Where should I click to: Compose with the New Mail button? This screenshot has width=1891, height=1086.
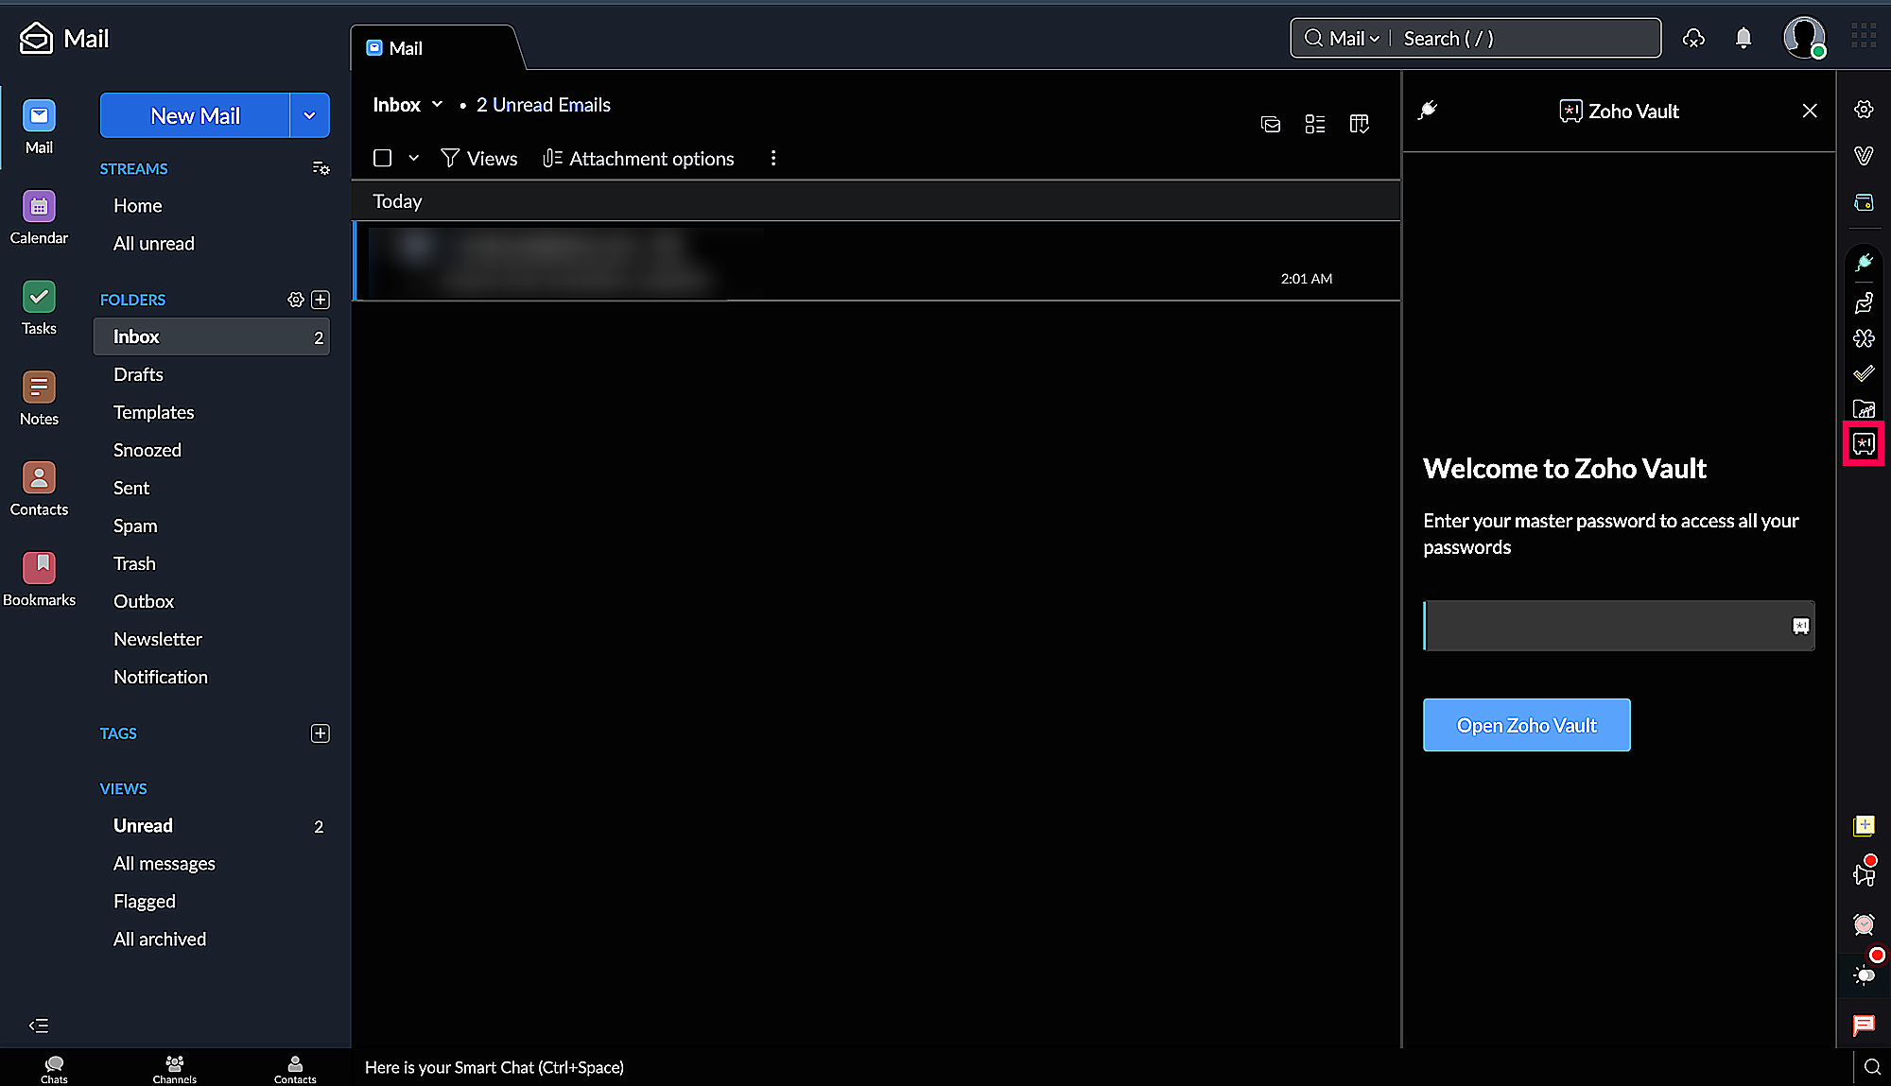point(195,115)
